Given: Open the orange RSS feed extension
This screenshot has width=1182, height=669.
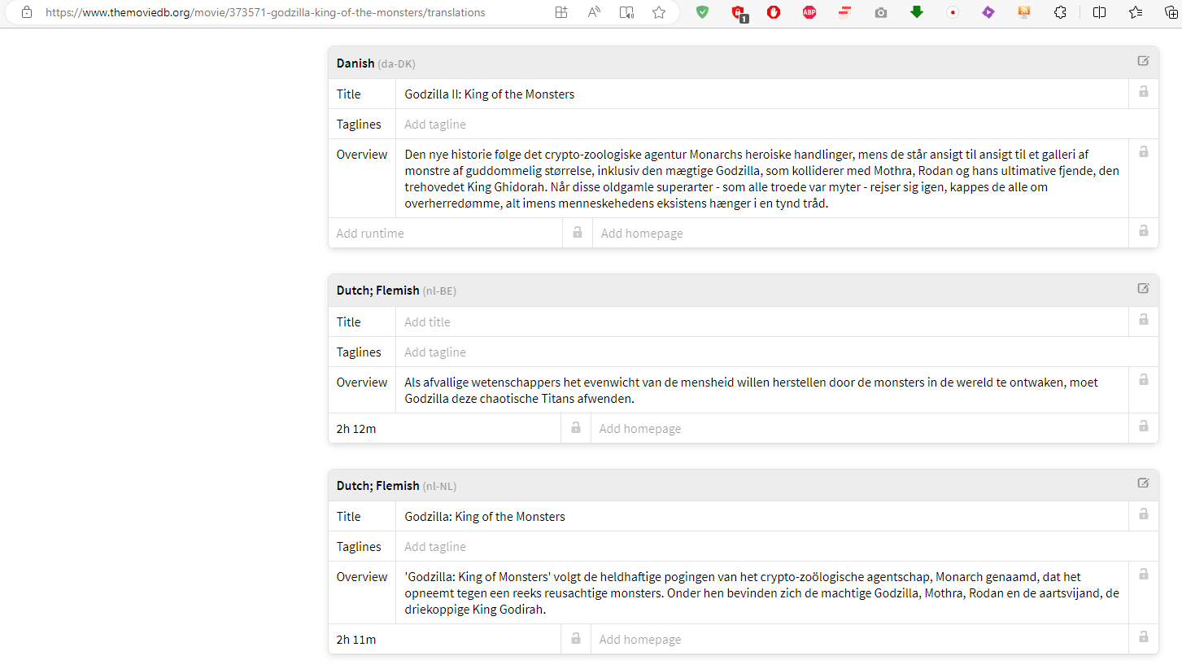Looking at the screenshot, I should tap(1024, 12).
